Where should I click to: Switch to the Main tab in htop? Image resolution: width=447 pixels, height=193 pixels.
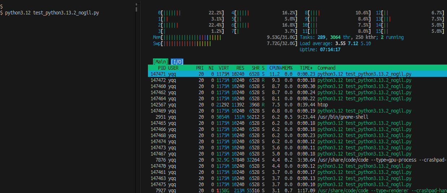click(161, 62)
